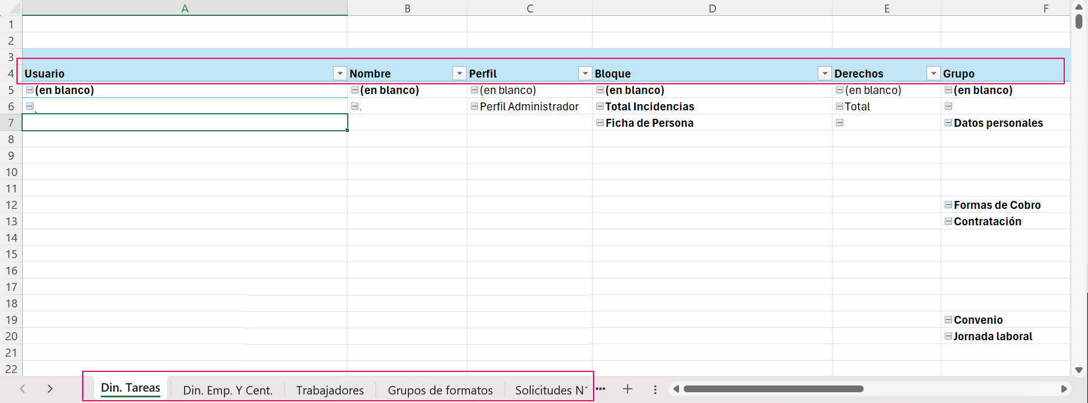Image resolution: width=1088 pixels, height=403 pixels.
Task: Go to next sheet tab arrow
Action: [x=50, y=389]
